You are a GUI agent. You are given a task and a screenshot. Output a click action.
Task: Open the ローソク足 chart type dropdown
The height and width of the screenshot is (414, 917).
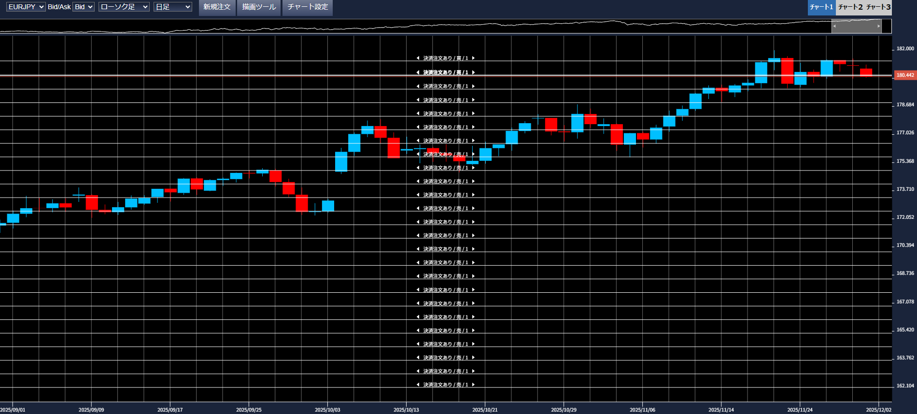pyautogui.click(x=124, y=7)
